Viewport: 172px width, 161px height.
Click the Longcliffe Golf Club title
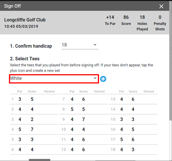click(25, 20)
